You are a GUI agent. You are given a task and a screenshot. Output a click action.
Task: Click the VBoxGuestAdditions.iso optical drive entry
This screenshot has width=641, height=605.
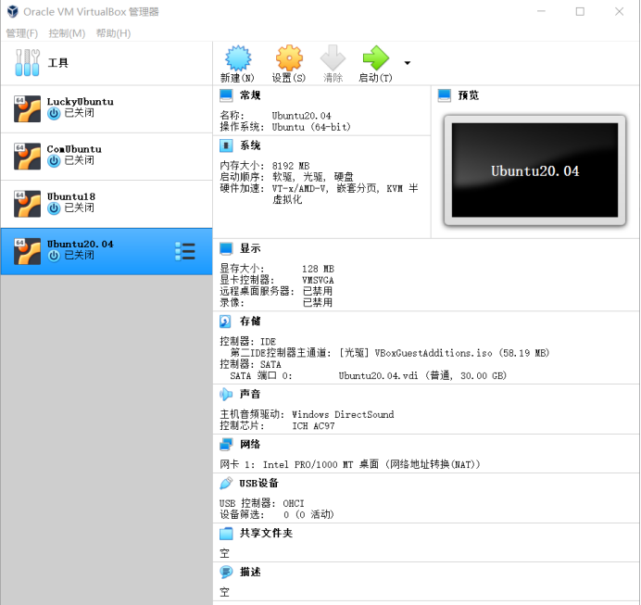click(444, 353)
